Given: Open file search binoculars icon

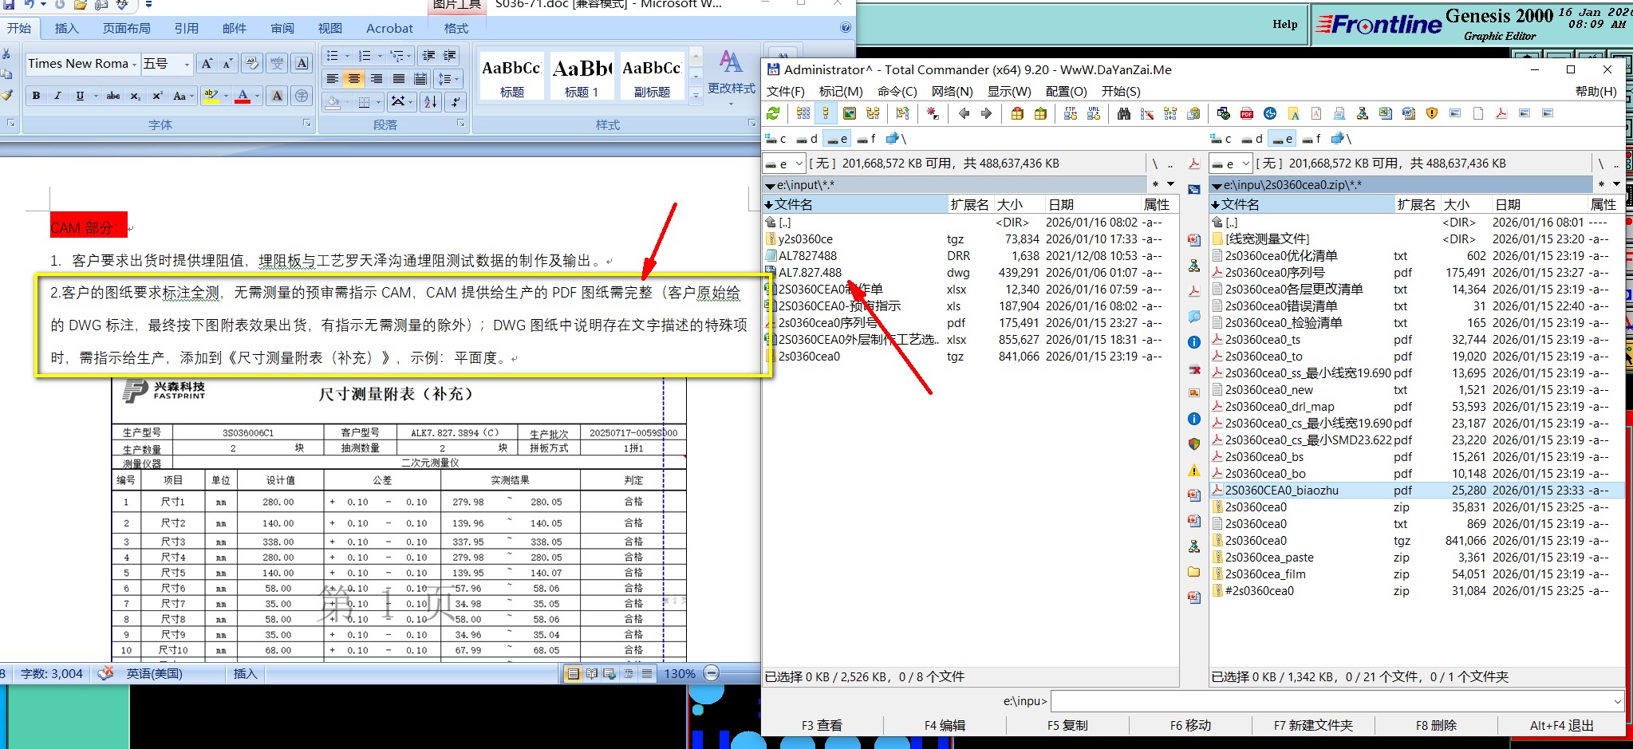Looking at the screenshot, I should tap(1124, 113).
